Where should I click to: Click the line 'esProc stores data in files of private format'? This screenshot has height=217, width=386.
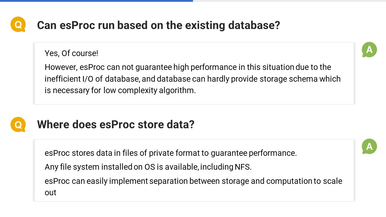point(171,153)
